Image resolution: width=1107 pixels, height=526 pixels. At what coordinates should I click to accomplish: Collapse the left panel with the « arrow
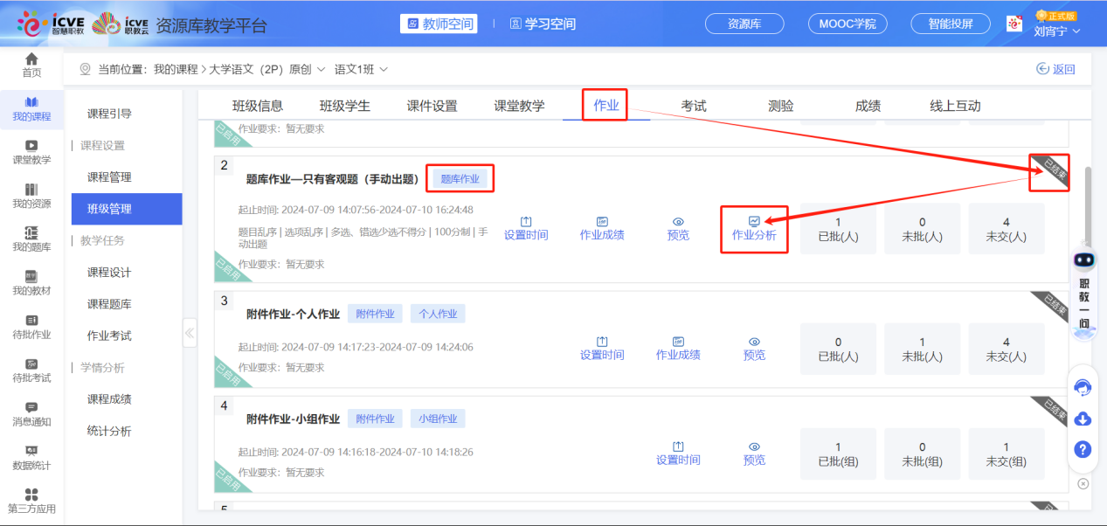coord(190,333)
